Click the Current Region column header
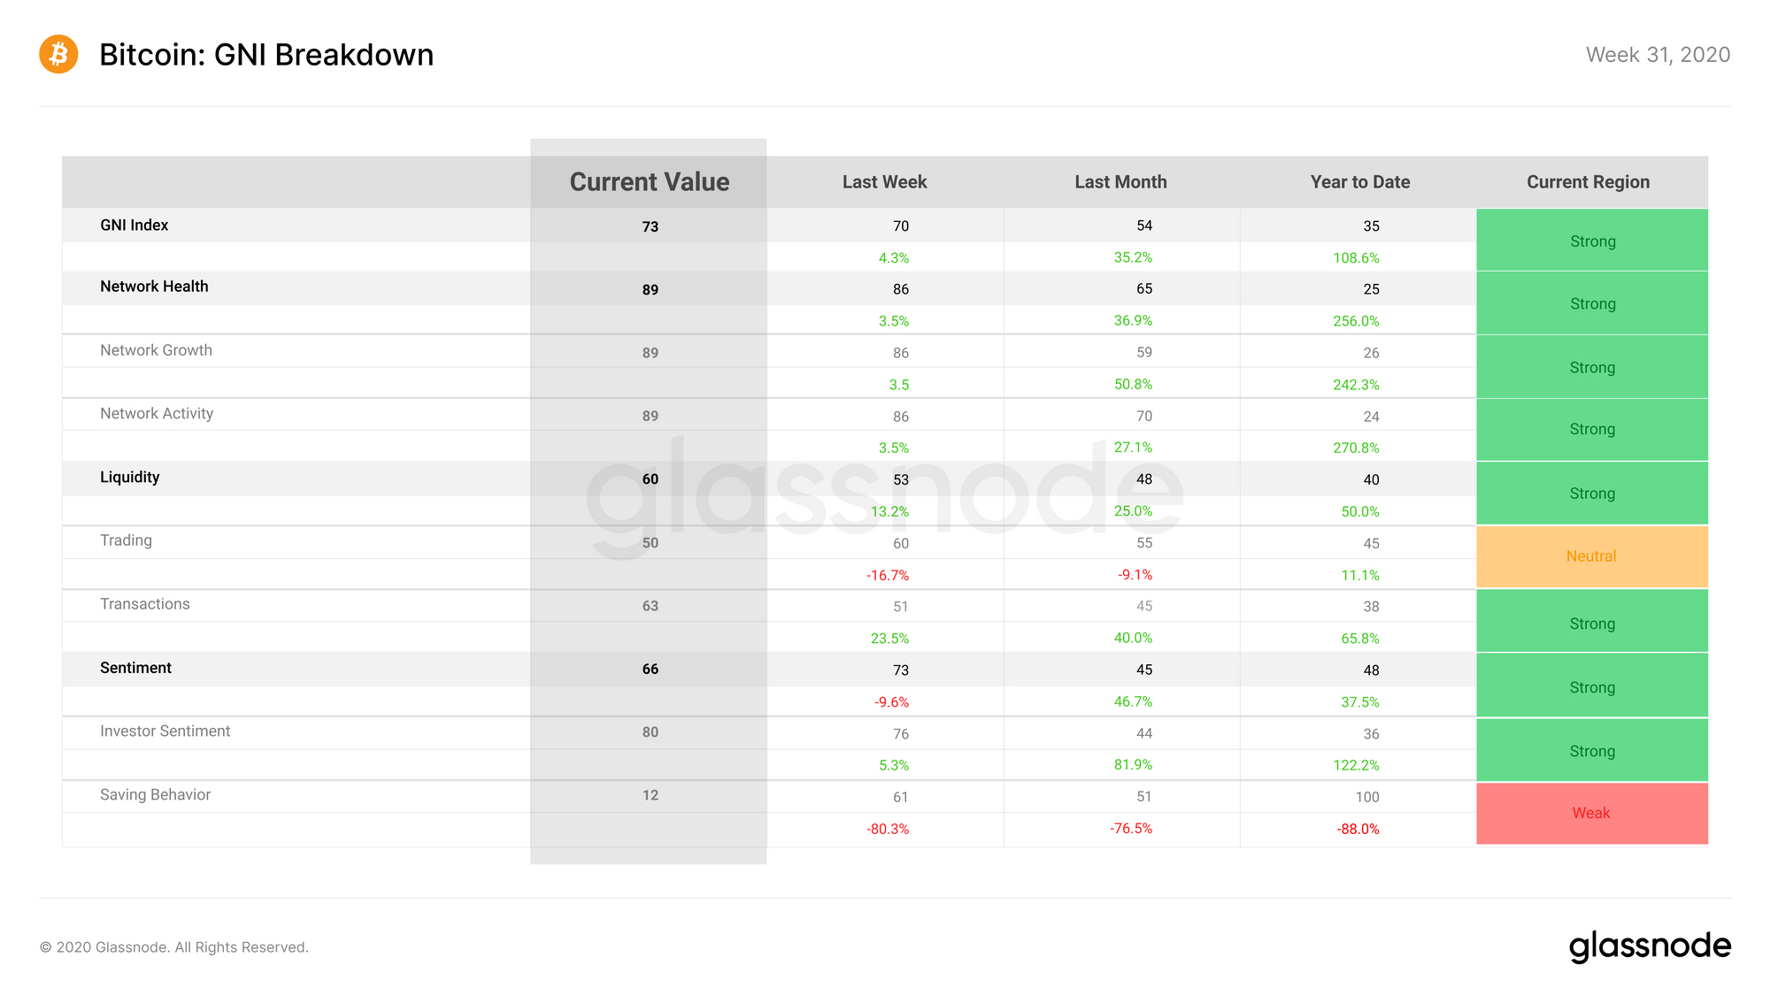1770x995 pixels. click(1588, 181)
